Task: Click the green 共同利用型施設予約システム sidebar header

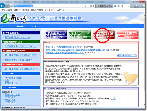Action: (21, 42)
